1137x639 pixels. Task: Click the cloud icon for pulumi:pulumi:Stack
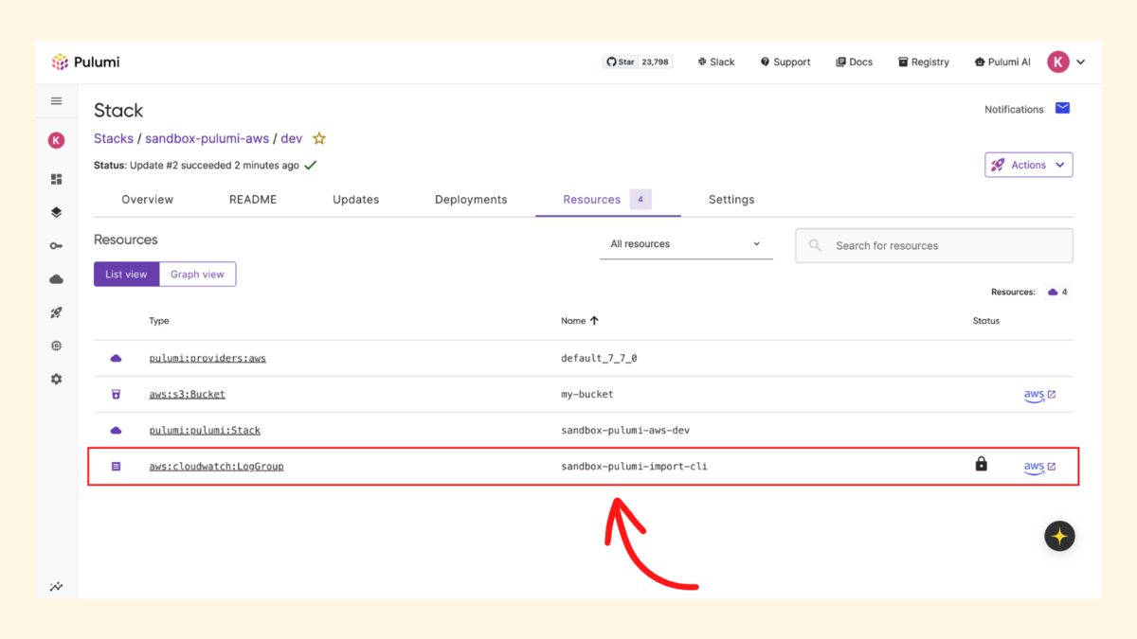coord(117,431)
